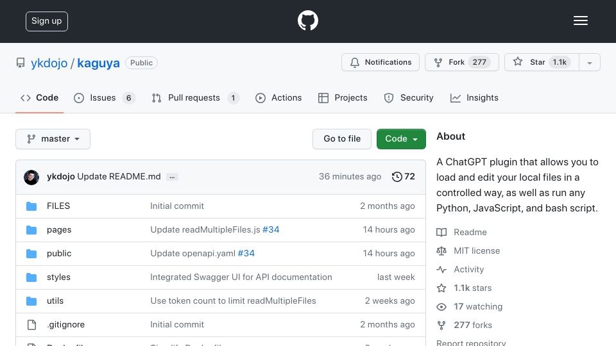Open the public folder
The width and height of the screenshot is (616, 346).
click(x=59, y=254)
